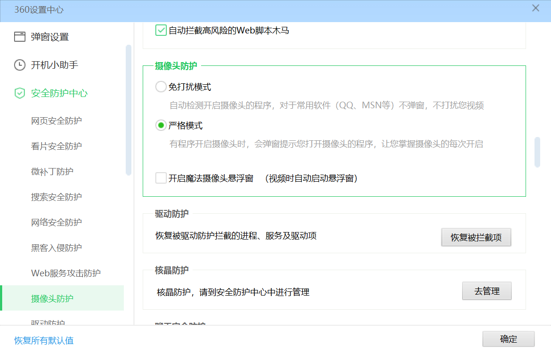Go to 网络安全防护
551x353 pixels.
[x=56, y=222]
